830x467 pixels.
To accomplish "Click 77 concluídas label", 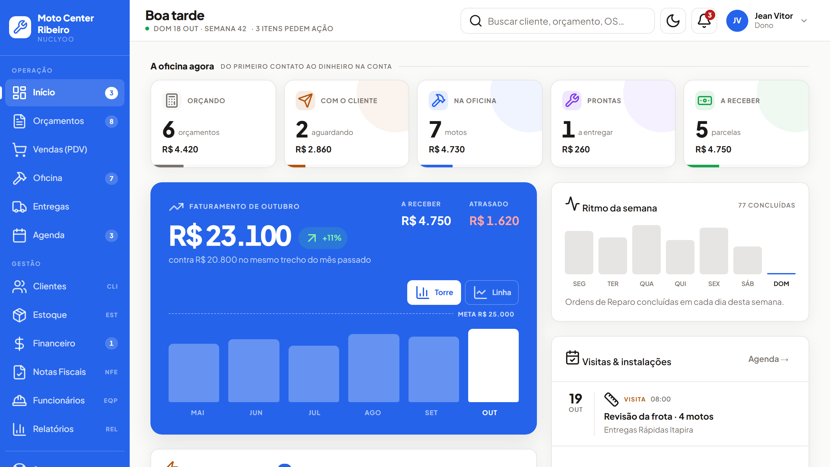I will pyautogui.click(x=766, y=205).
